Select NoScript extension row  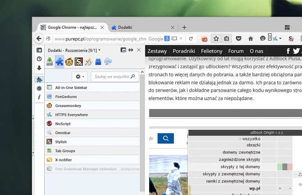92,124
